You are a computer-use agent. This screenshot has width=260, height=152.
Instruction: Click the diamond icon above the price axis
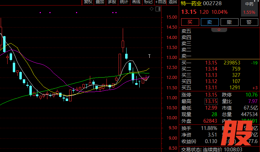pyautogui.click(x=151, y=9)
